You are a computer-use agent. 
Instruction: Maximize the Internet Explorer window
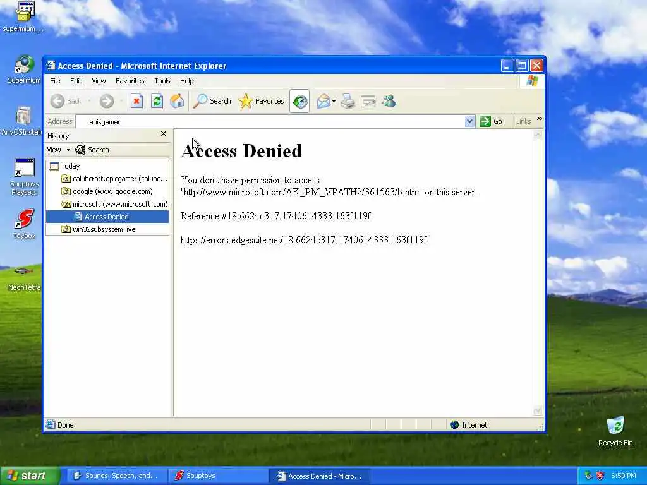coord(522,65)
